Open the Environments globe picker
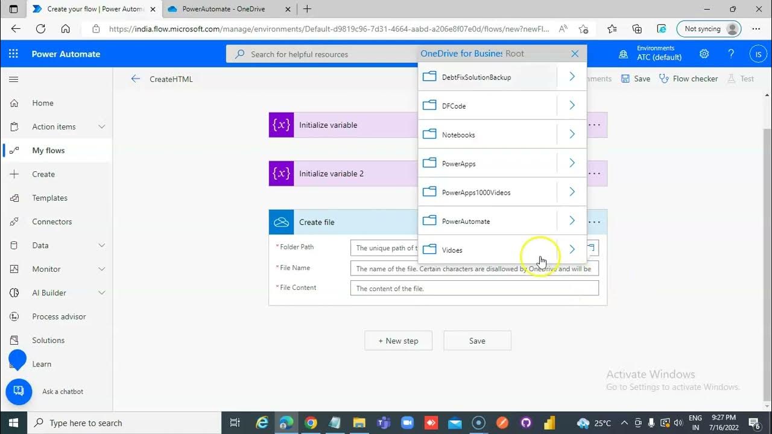This screenshot has height=434, width=772. coord(624,54)
